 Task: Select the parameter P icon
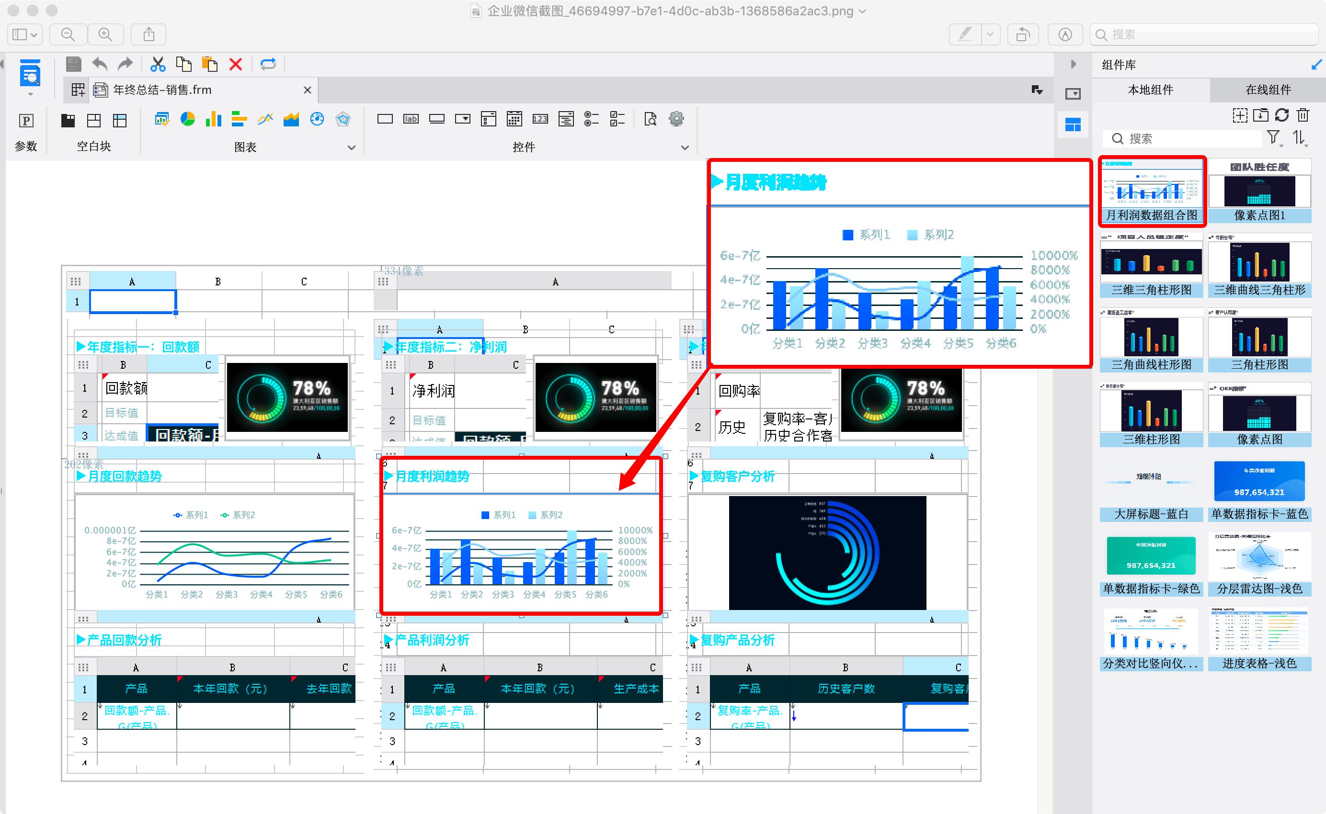pyautogui.click(x=26, y=121)
